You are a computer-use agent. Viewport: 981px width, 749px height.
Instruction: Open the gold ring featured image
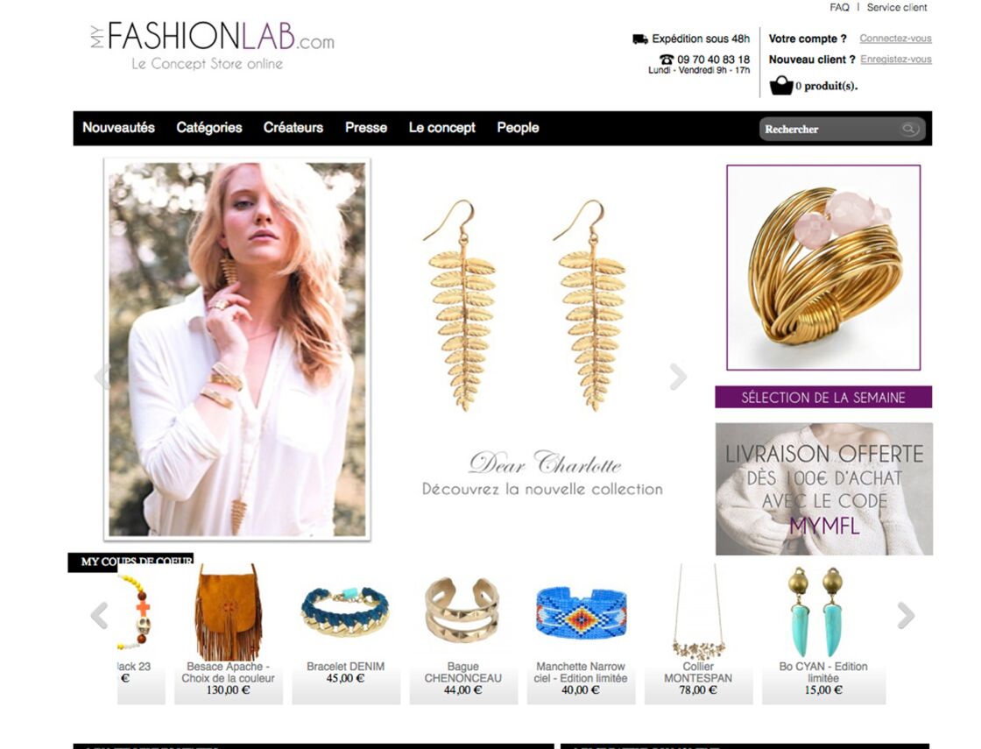pyautogui.click(x=823, y=268)
